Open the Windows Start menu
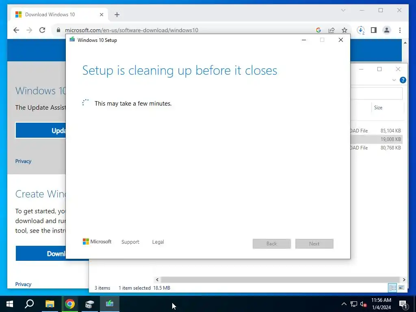The height and width of the screenshot is (312, 416). 10,304
